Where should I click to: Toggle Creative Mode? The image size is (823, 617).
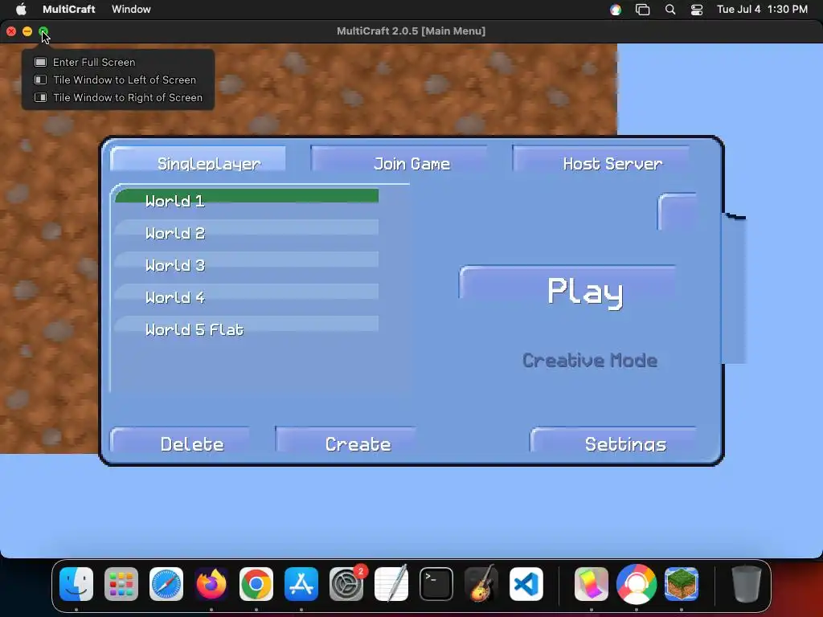click(590, 361)
